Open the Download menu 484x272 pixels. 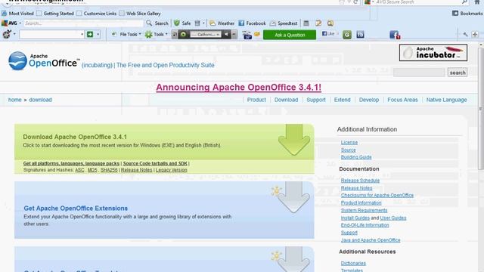[286, 100]
